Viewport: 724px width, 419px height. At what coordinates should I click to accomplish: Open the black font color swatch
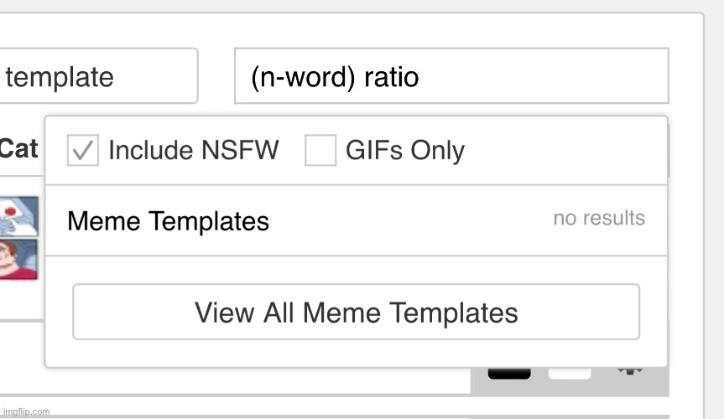(509, 374)
